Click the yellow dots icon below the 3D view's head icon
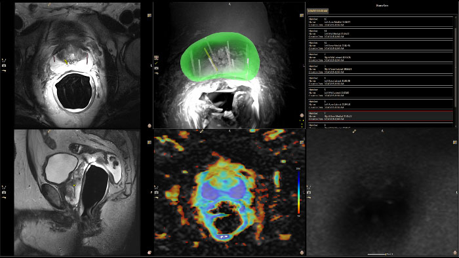Viewport: 459px width, 258px height. pos(302,120)
